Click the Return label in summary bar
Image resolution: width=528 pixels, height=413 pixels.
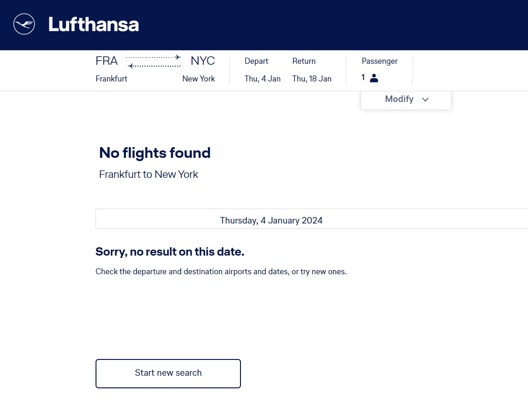304,61
